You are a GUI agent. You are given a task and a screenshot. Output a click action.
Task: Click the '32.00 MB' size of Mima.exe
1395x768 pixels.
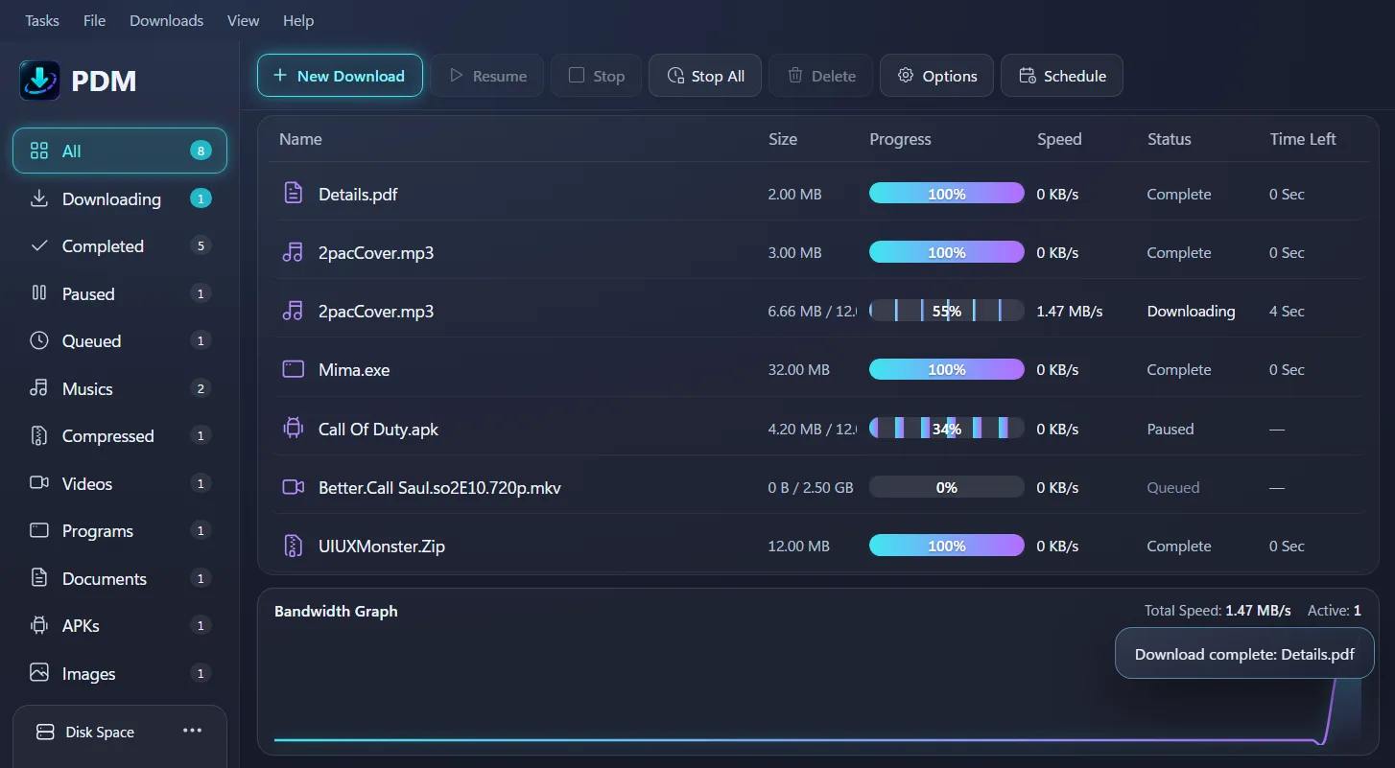(x=799, y=369)
